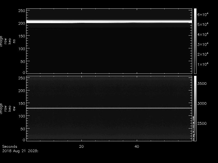The height and width of the screenshot is (163, 218).
Task: Click the x-axis tick label 20
Action: 81,146
